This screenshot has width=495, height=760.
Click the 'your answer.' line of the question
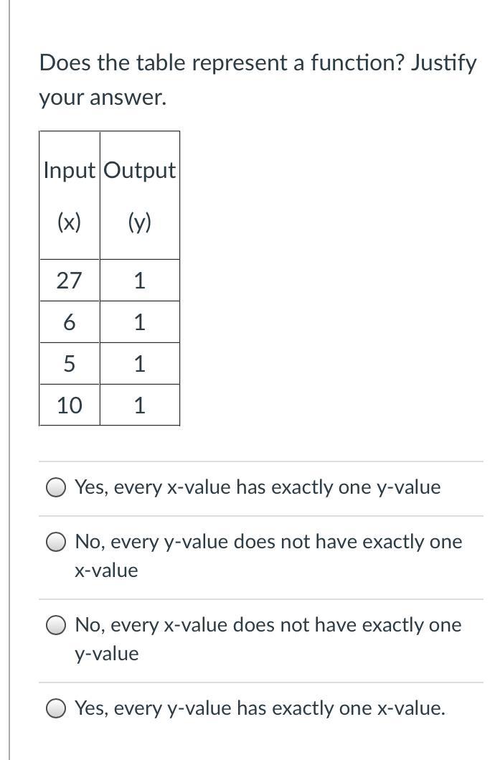[103, 98]
